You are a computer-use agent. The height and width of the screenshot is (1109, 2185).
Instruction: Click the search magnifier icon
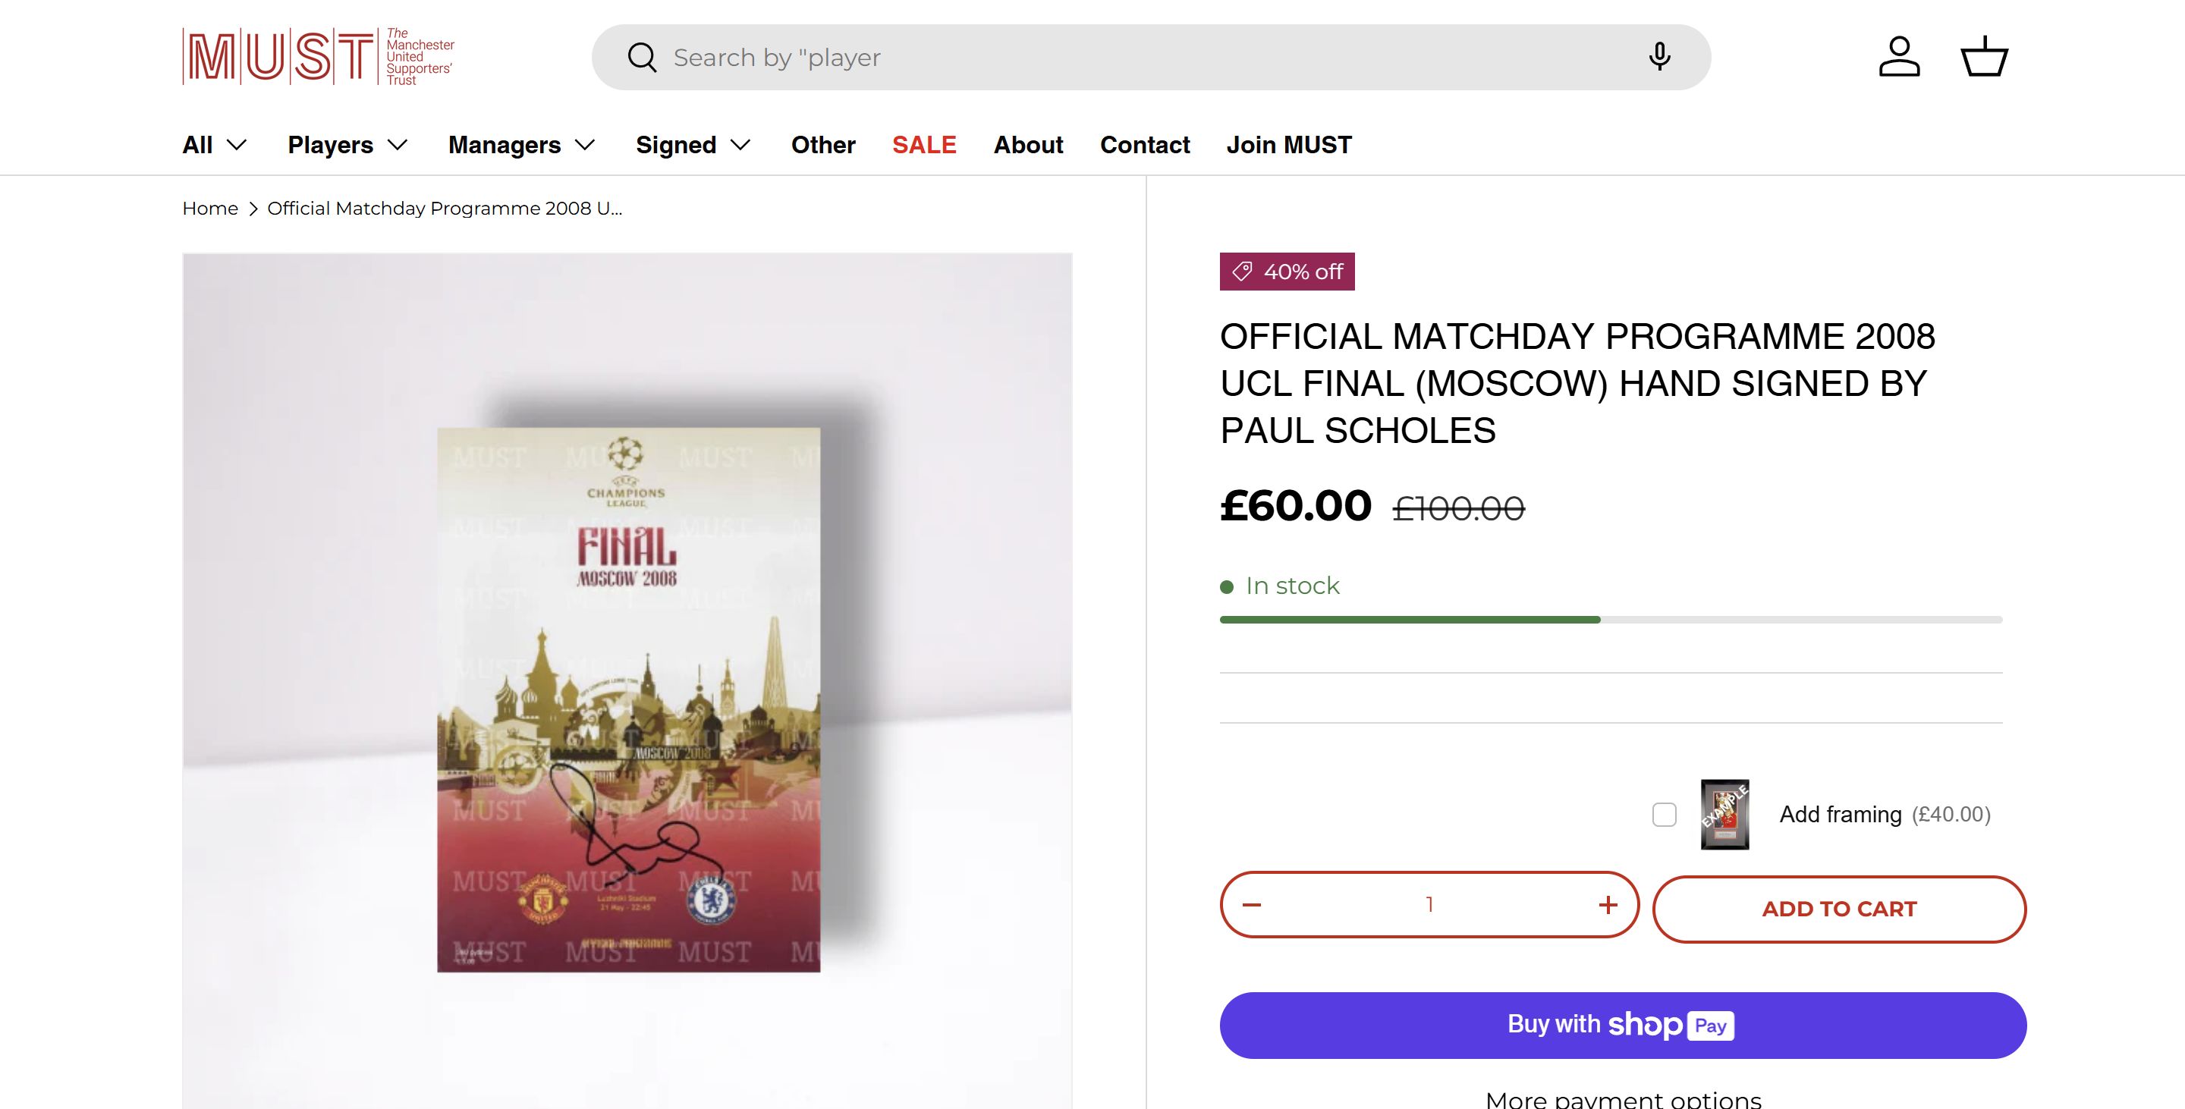(641, 58)
